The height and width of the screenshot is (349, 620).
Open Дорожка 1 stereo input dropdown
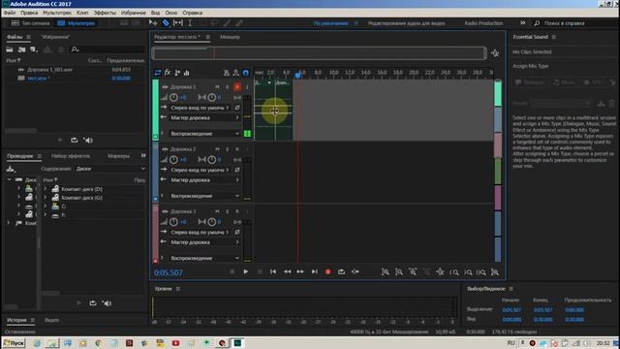click(x=200, y=108)
